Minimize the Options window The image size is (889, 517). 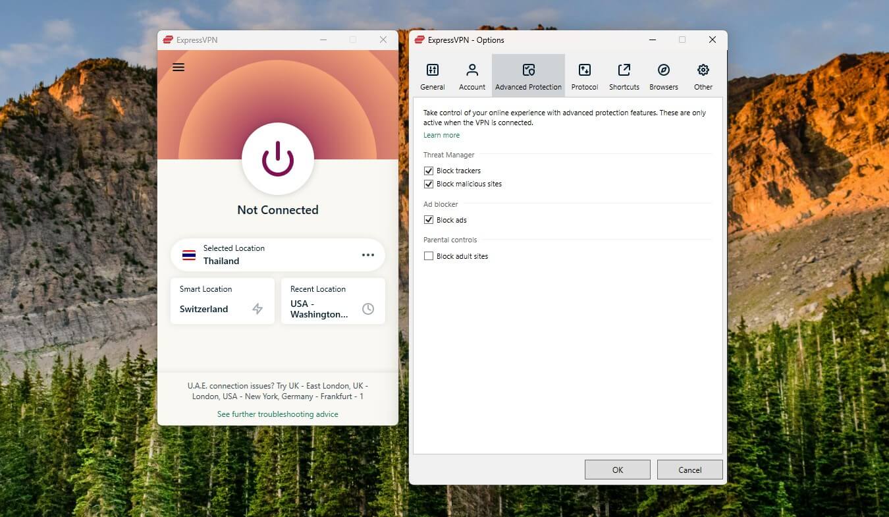(653, 40)
